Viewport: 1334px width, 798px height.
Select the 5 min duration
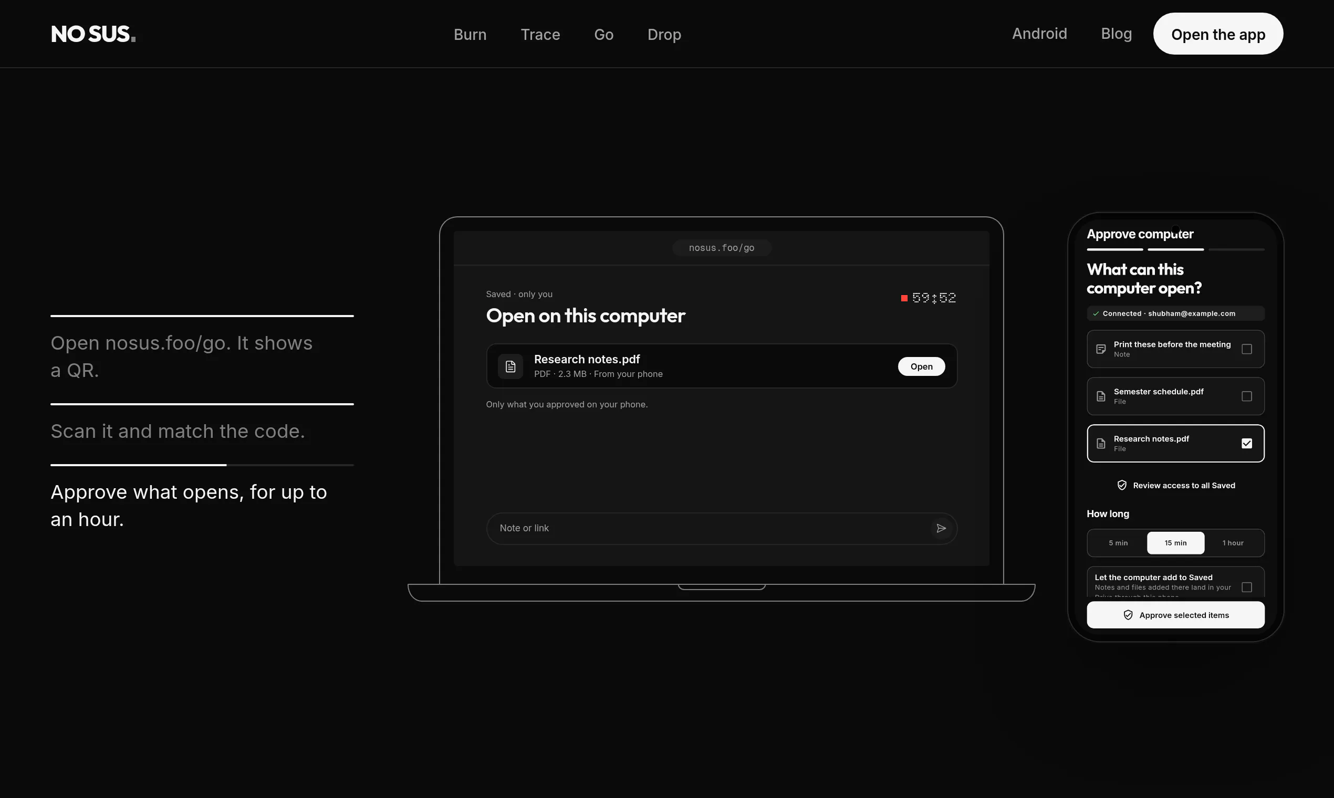1118,543
